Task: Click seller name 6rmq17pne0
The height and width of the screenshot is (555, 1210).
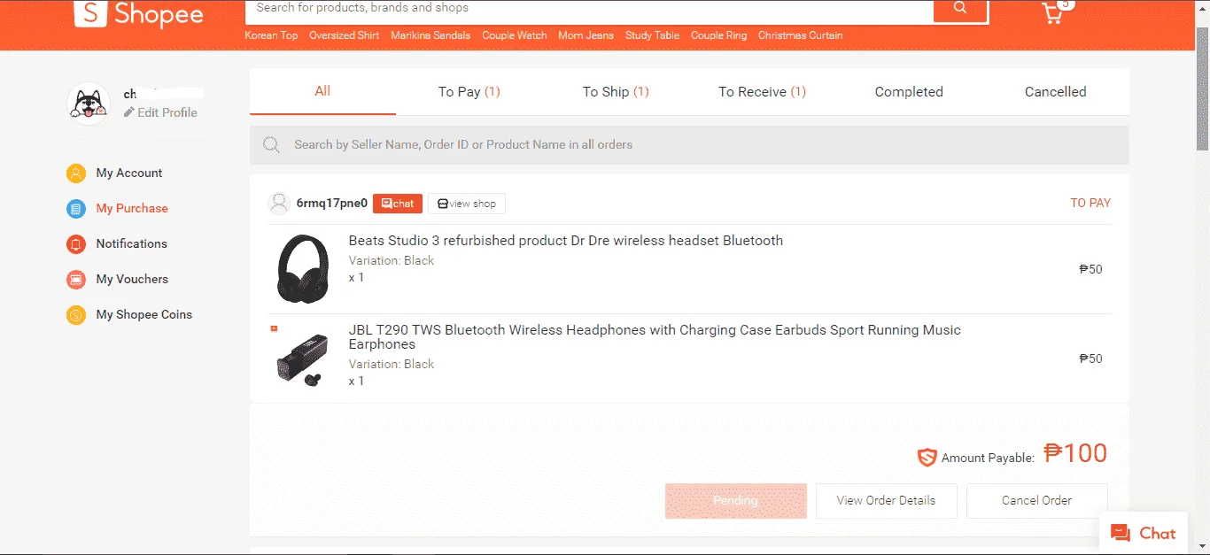Action: pos(331,203)
